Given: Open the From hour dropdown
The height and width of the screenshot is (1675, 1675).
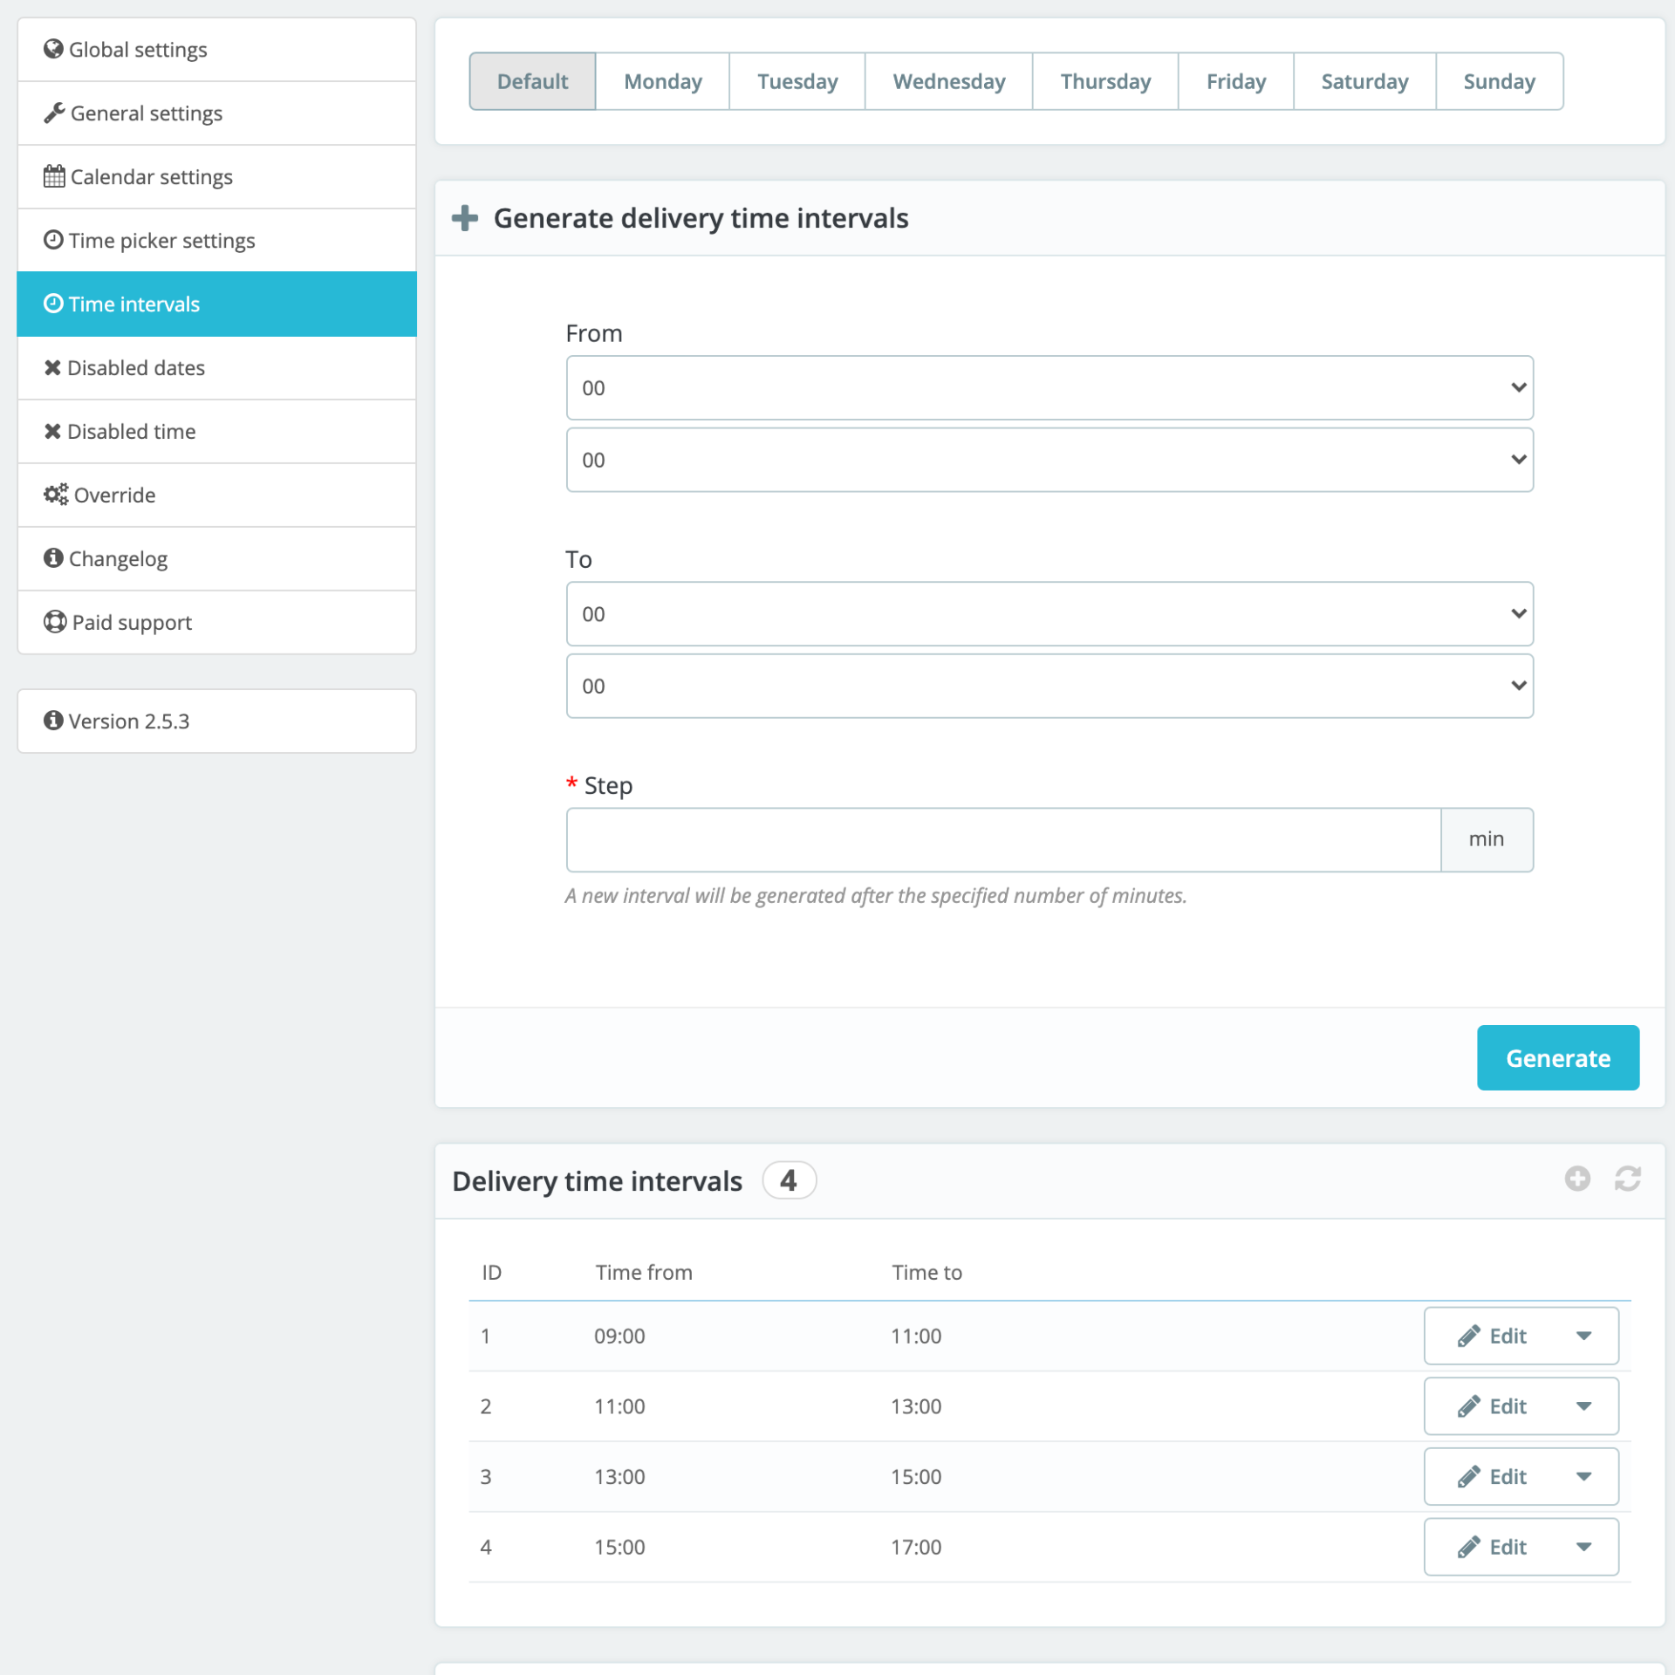Looking at the screenshot, I should click(1049, 387).
